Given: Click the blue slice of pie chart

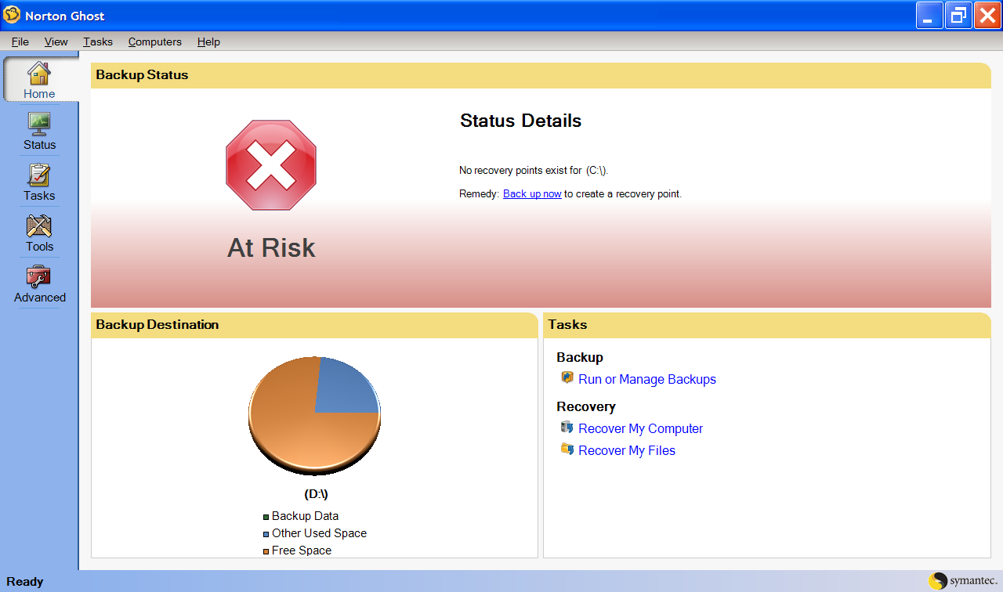Looking at the screenshot, I should pyautogui.click(x=345, y=388).
